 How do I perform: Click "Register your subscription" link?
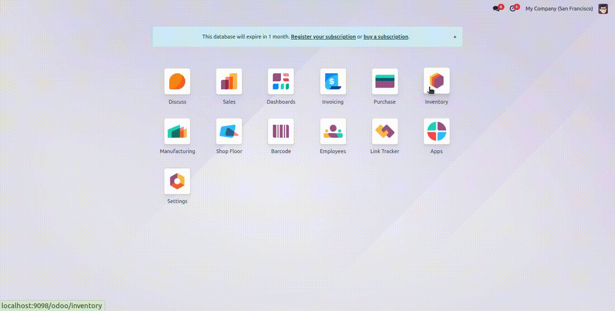pyautogui.click(x=323, y=37)
